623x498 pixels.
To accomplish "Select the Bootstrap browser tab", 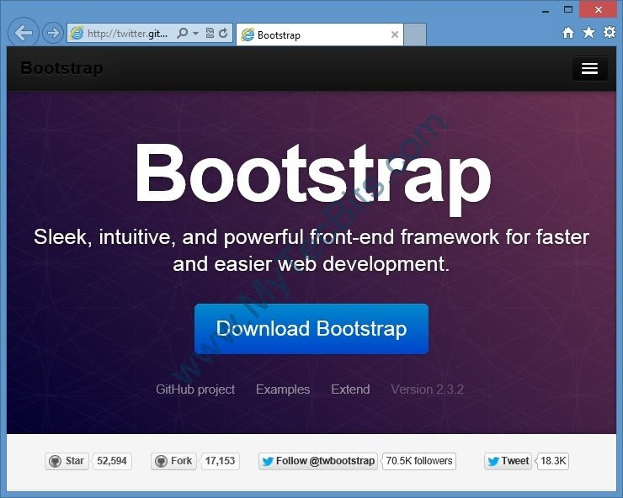I will coord(319,35).
